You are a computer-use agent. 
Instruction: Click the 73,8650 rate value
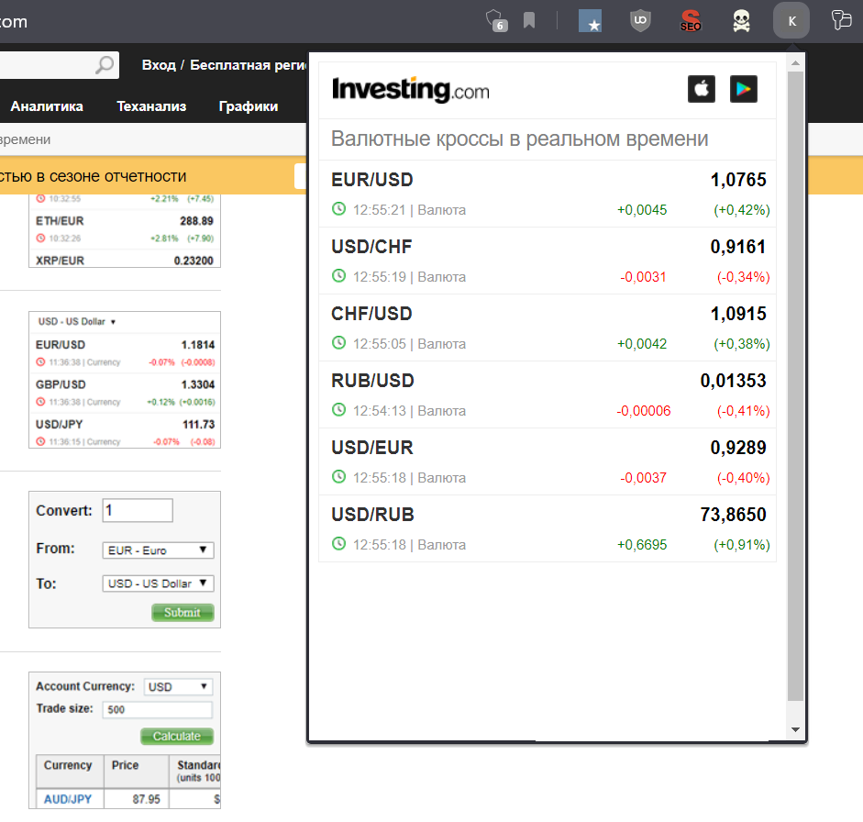coord(733,515)
